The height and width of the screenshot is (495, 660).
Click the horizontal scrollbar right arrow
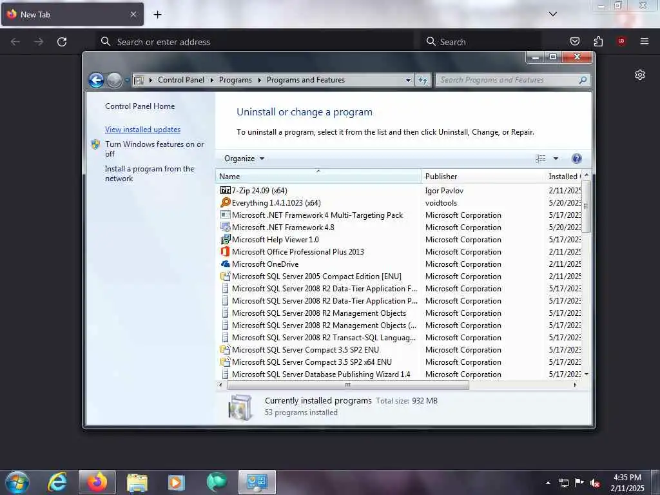click(x=576, y=385)
